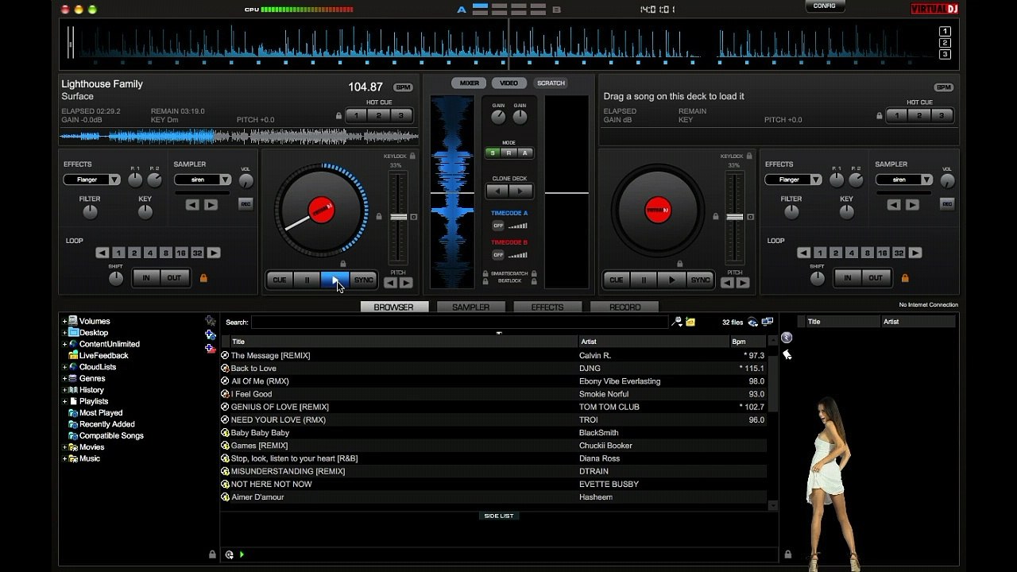Toggle Timecode B OFF switch
This screenshot has height=572, width=1017.
click(498, 255)
